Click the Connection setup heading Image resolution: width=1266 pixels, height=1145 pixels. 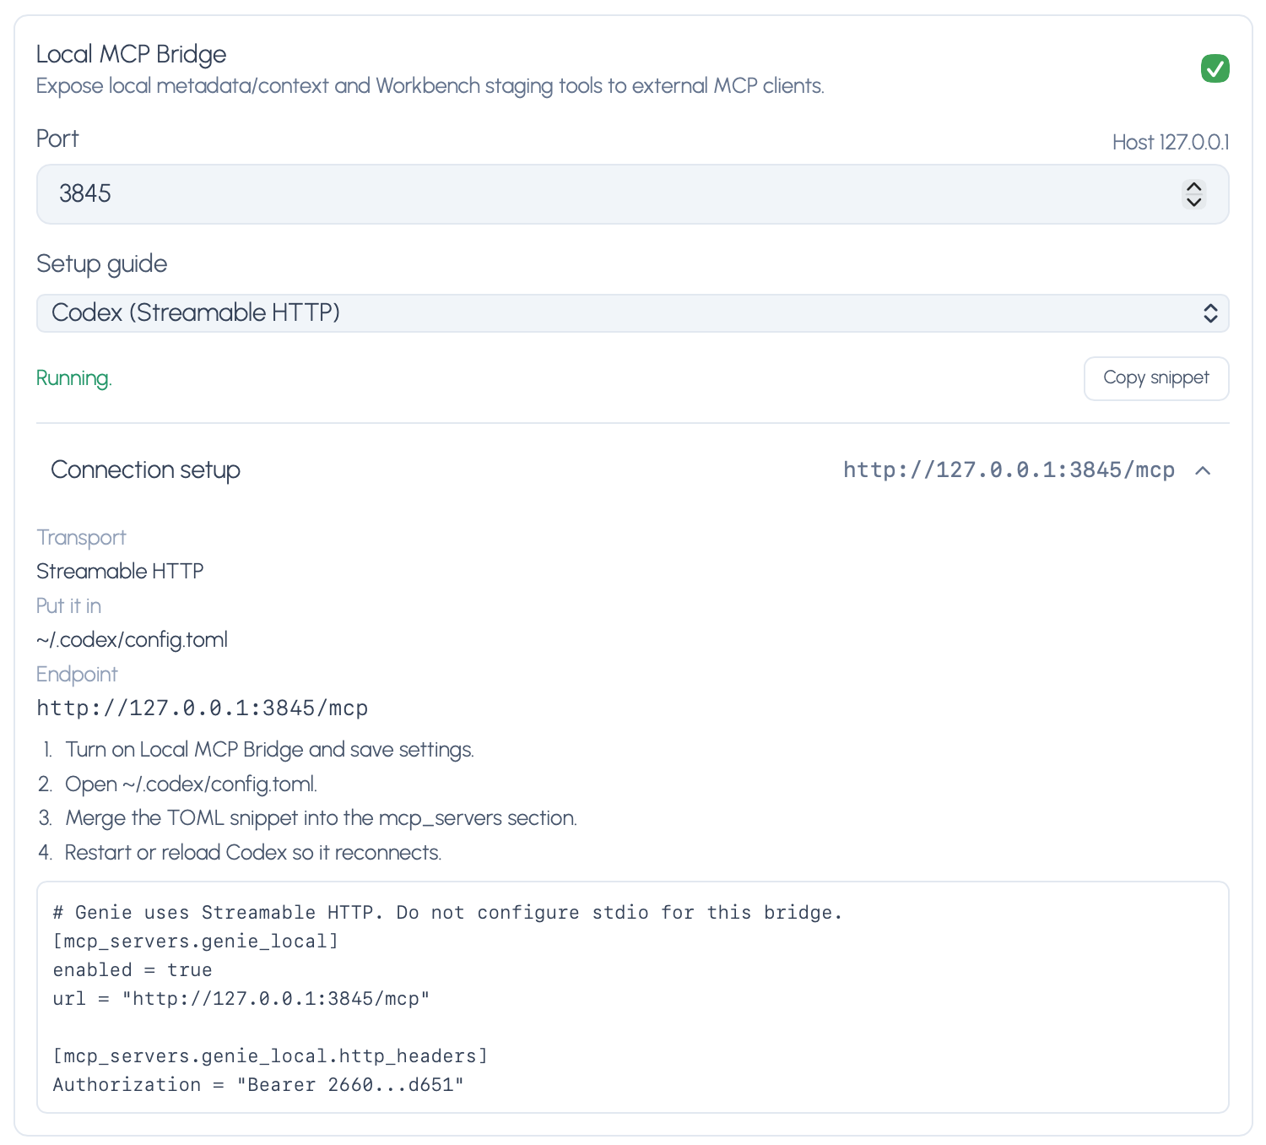(x=146, y=469)
